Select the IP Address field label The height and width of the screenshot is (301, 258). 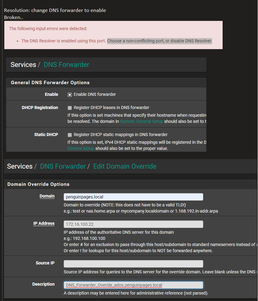coord(44,224)
